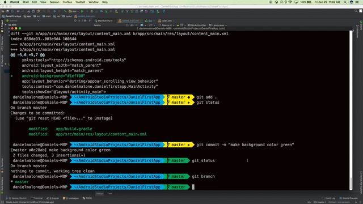Screen dimensions: 363x204
Task: Click "nothing to commit, working tree clean" line
Action: coord(52,171)
